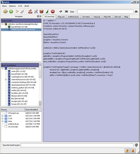Click the Specify build target input field

tap(77, 145)
